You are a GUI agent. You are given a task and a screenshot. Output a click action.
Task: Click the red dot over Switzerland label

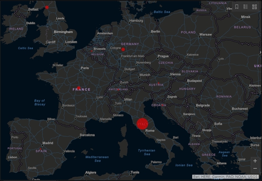pyautogui.click(x=118, y=89)
